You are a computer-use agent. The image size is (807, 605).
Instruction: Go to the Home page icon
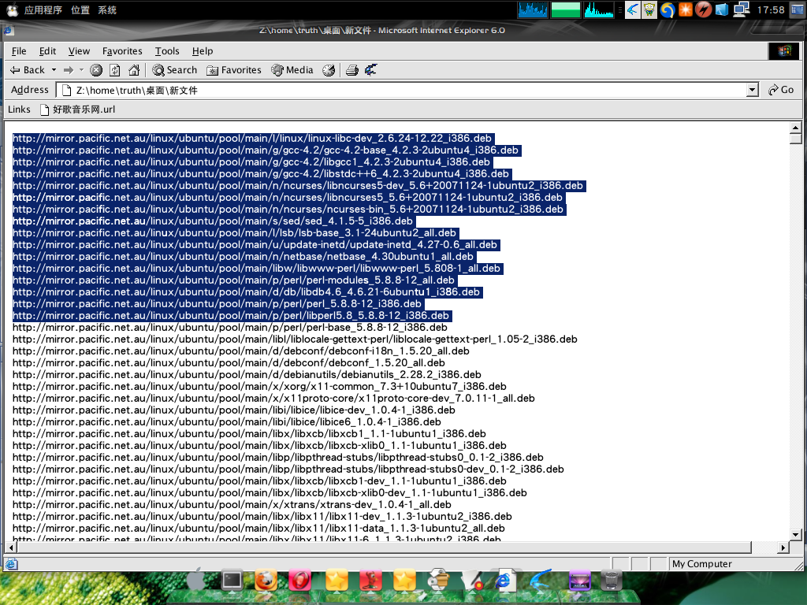coord(134,70)
